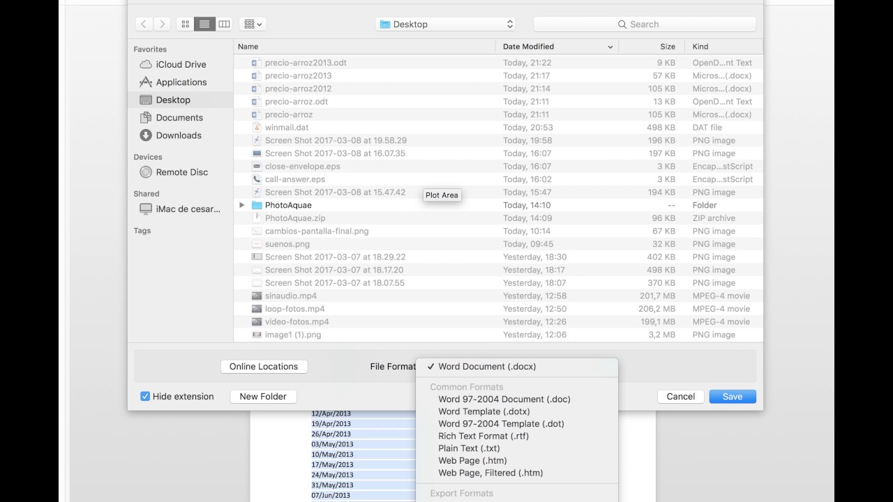Select PhotoAquae.zip file row
This screenshot has width=893, height=502.
click(x=498, y=218)
